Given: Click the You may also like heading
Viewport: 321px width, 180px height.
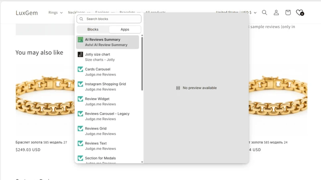Looking at the screenshot, I should click(39, 52).
